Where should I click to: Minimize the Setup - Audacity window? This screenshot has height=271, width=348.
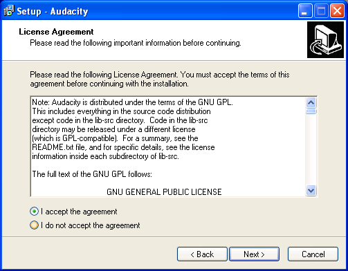[305, 11]
